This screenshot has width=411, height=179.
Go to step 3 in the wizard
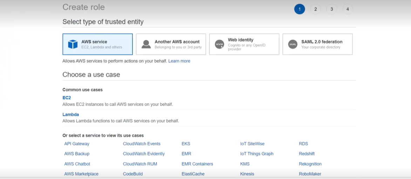[331, 9]
